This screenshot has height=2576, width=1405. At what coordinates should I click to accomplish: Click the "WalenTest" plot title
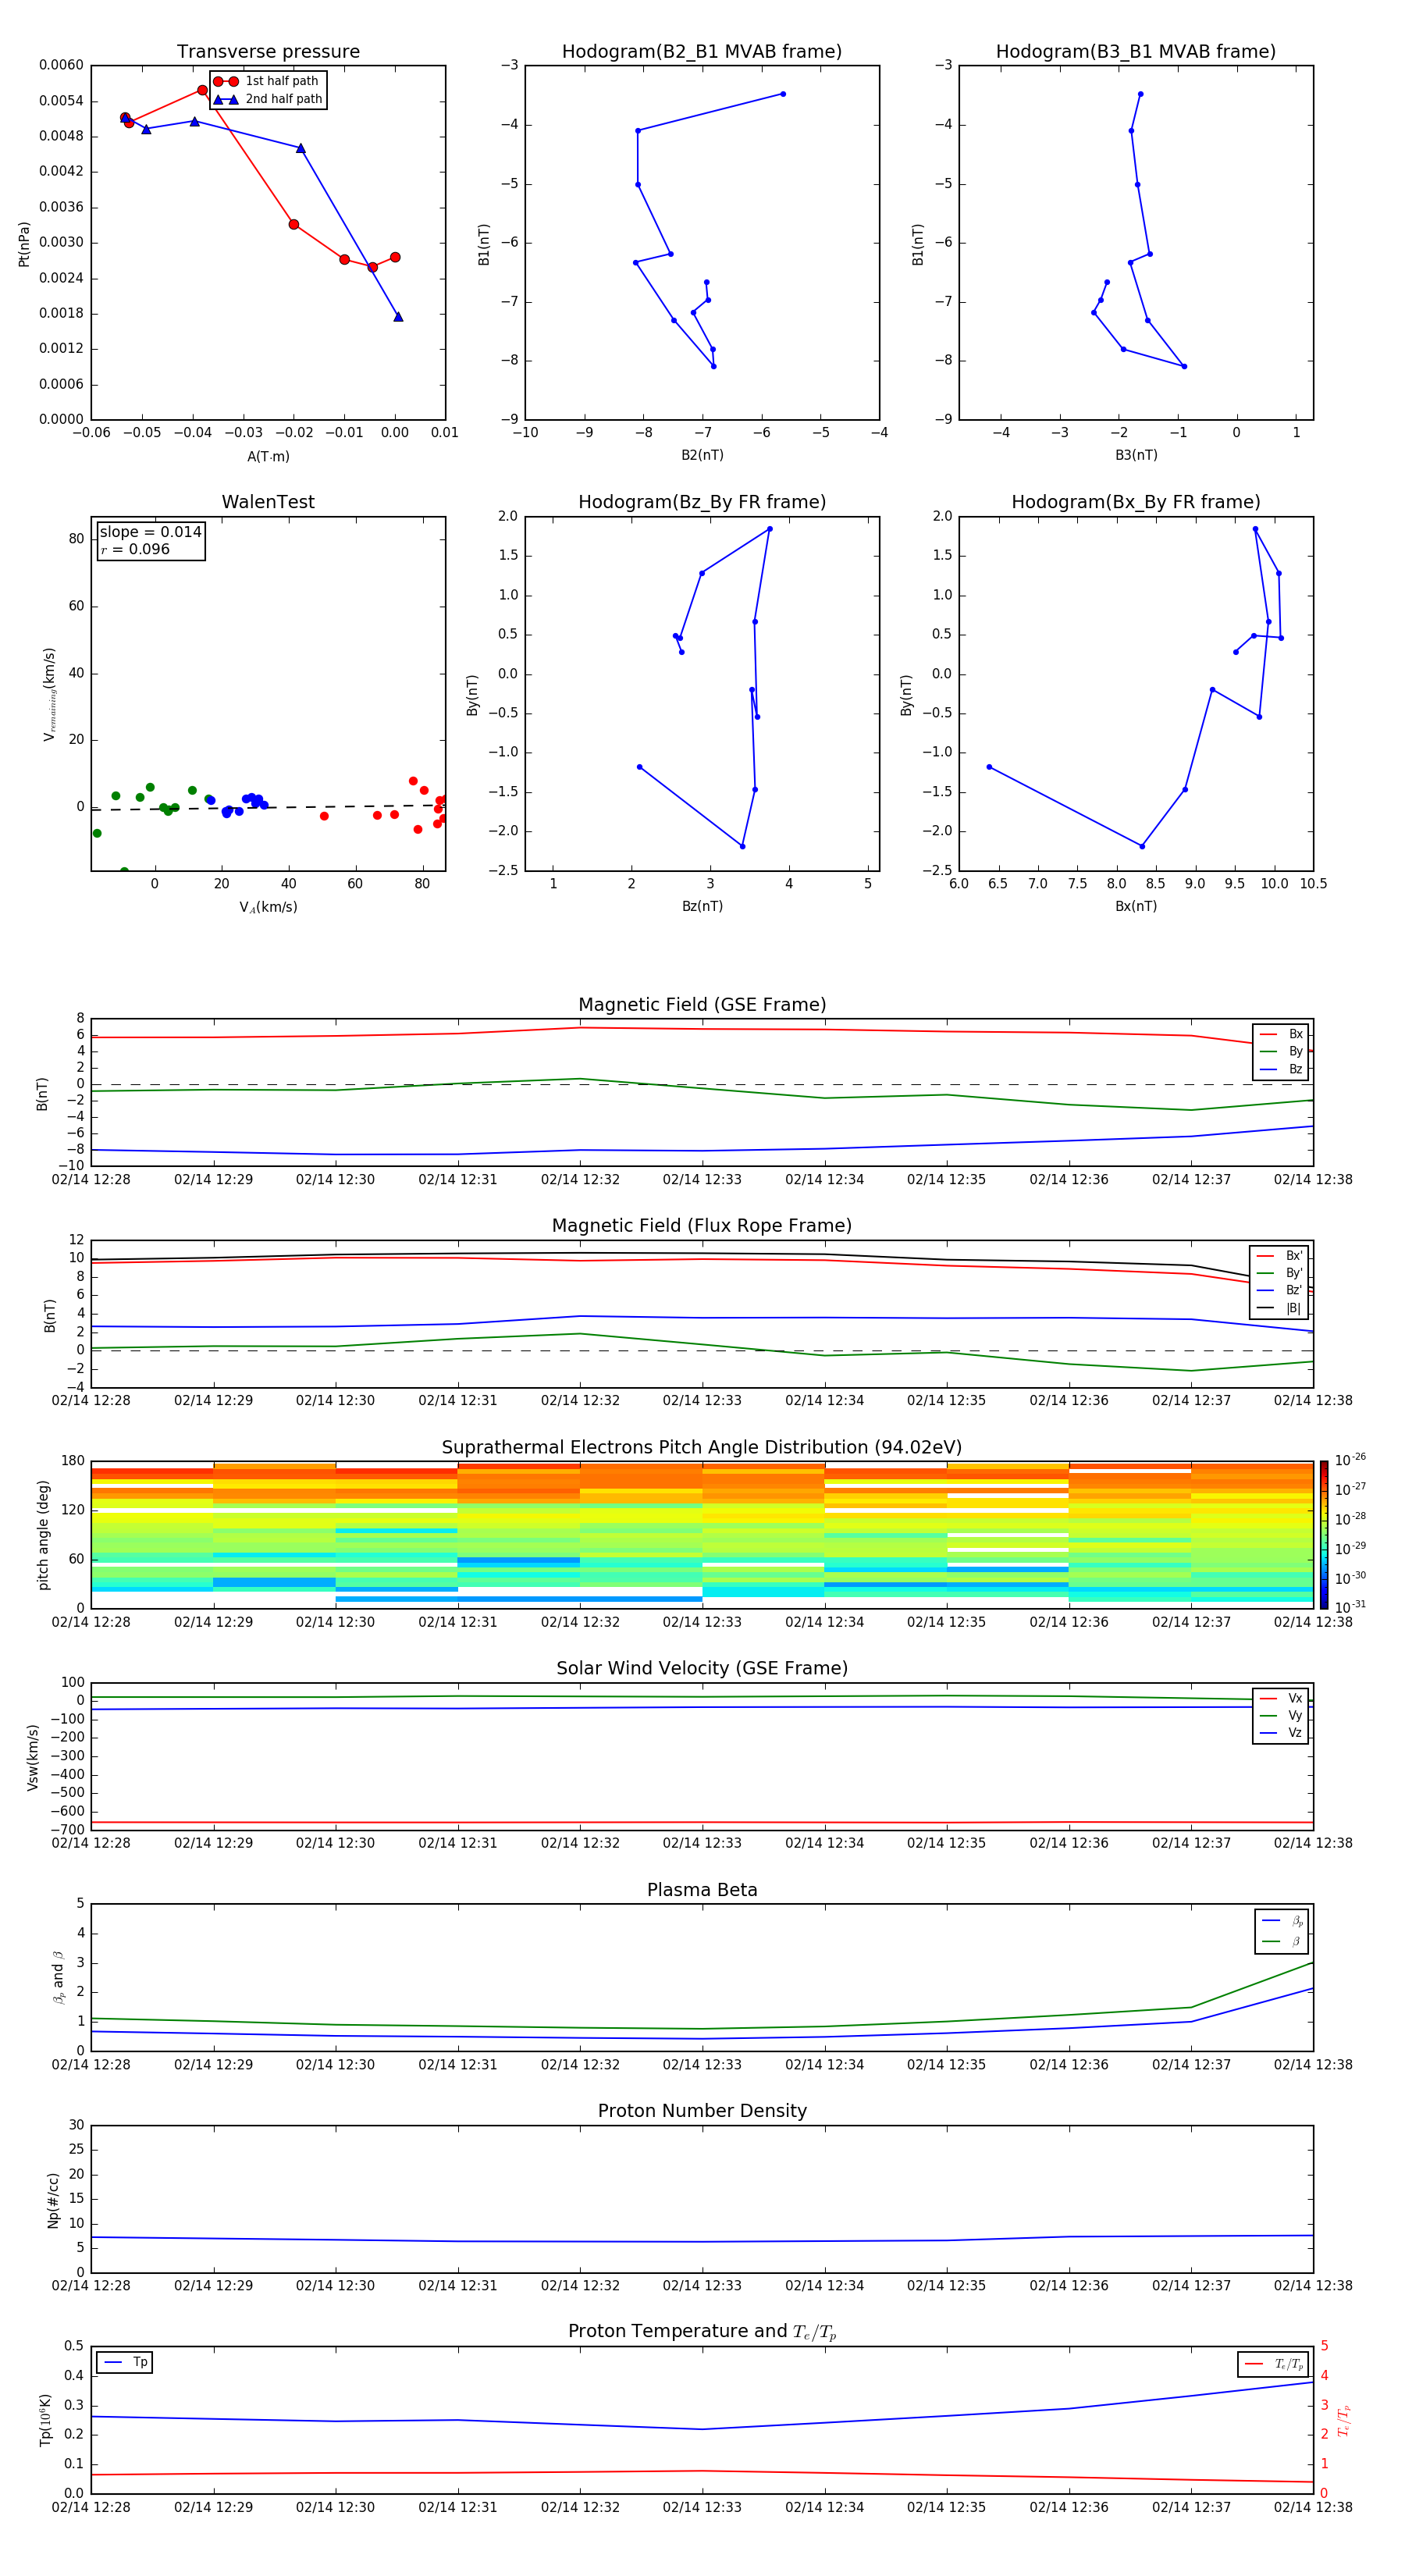(268, 502)
